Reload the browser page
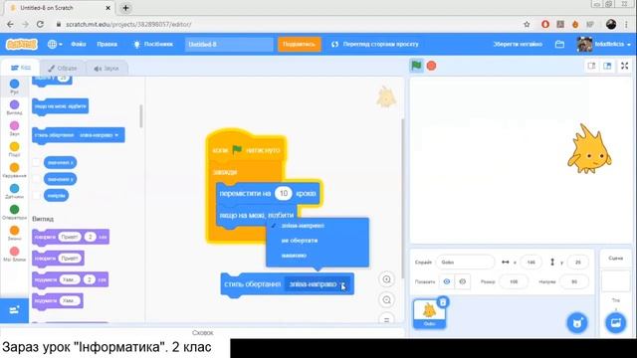 pyautogui.click(x=40, y=24)
